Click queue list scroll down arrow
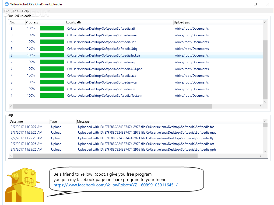The height and width of the screenshot is (205, 274). click(265, 102)
